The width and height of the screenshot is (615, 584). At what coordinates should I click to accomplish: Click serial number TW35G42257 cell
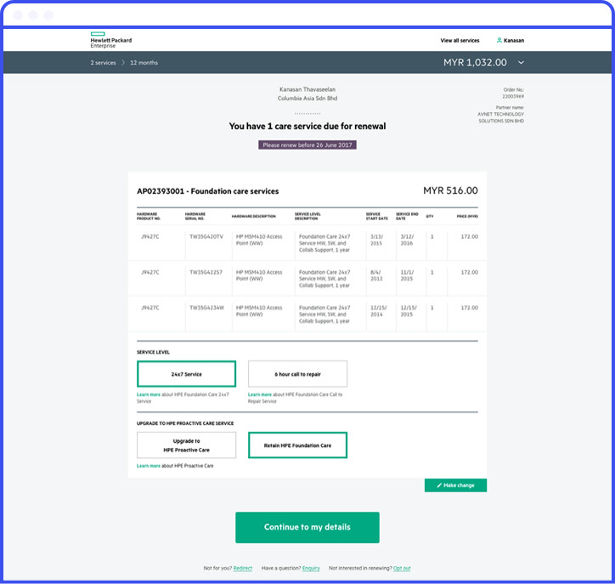[x=206, y=272]
